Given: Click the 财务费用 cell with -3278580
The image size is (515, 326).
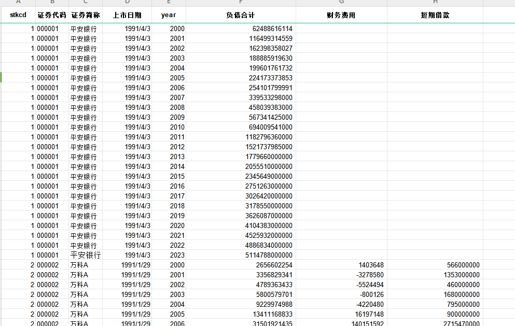Looking at the screenshot, I should [341, 275].
